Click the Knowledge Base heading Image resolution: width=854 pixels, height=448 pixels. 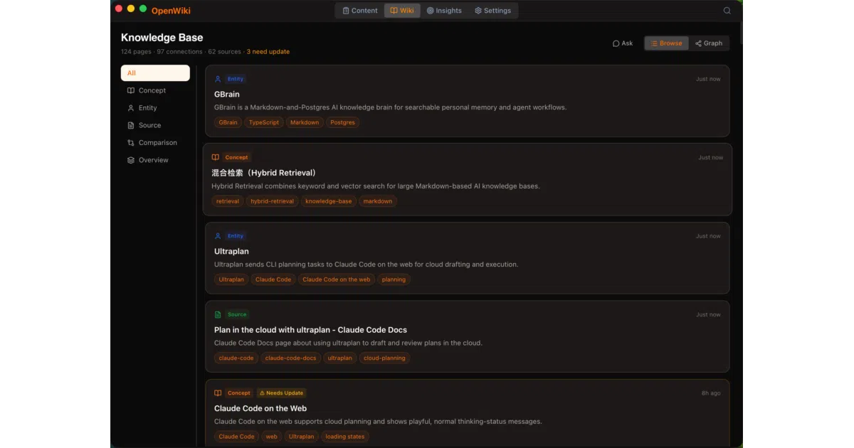(x=162, y=38)
